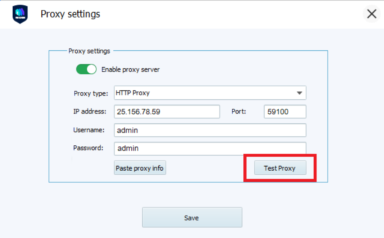Viewport: 384px width, 238px height.
Task: Open the Proxy type combo box showing HTTP Proxy
Action: 210,93
